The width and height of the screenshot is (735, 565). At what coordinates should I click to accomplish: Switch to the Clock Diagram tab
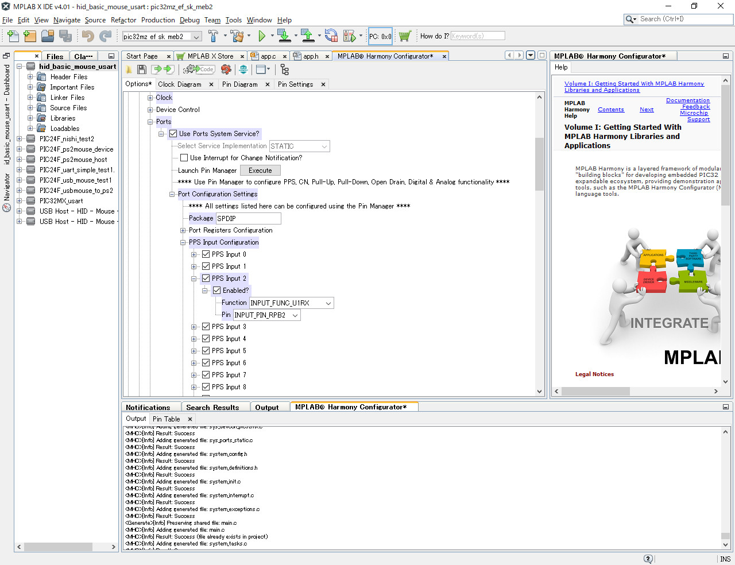[179, 84]
